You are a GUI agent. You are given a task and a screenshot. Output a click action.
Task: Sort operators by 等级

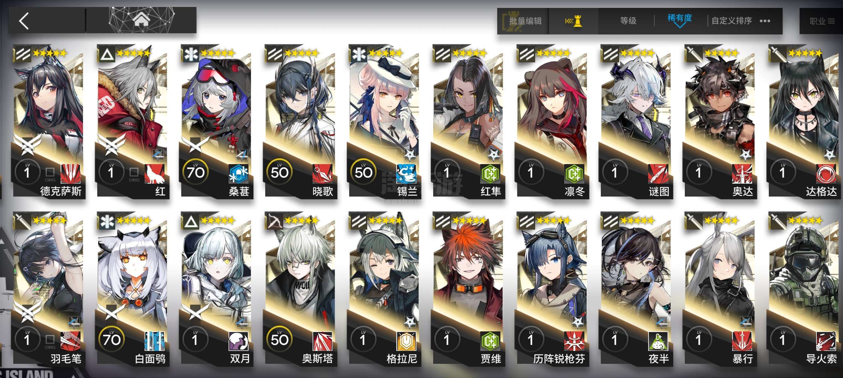(x=628, y=21)
